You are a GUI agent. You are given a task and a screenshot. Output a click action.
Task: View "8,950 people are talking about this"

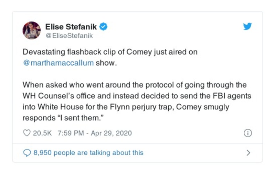[88, 153]
